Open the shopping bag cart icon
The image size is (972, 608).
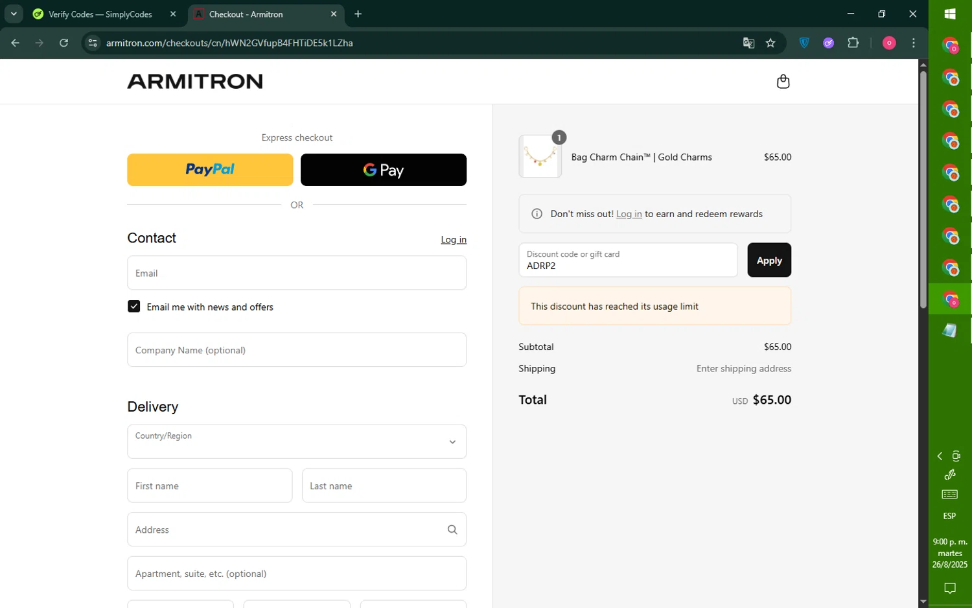(x=783, y=81)
